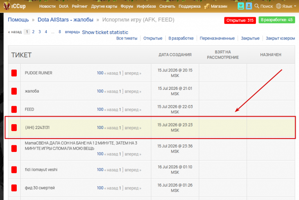Click date 15 Jul 2026 @ 23:23 MSK
Viewport: 299px width, 200px height.
click(x=175, y=128)
